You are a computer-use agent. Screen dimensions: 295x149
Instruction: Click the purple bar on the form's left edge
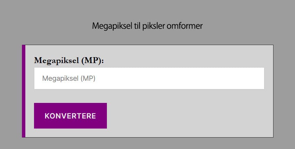click(24, 91)
